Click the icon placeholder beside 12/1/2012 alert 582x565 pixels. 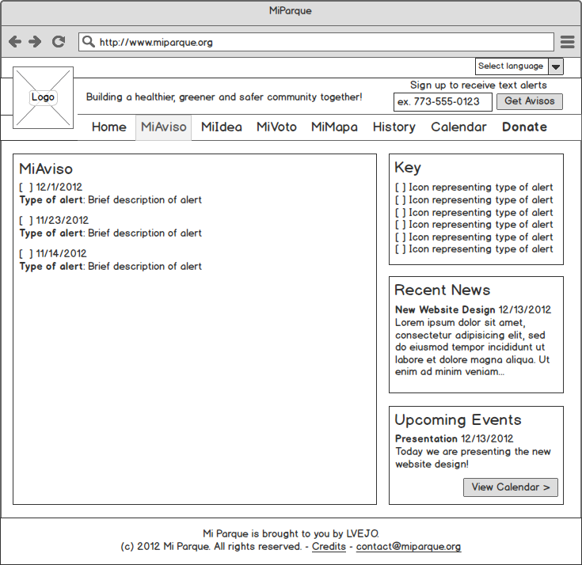click(x=26, y=188)
